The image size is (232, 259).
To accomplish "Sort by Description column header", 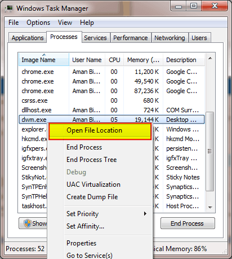I will click(x=184, y=60).
